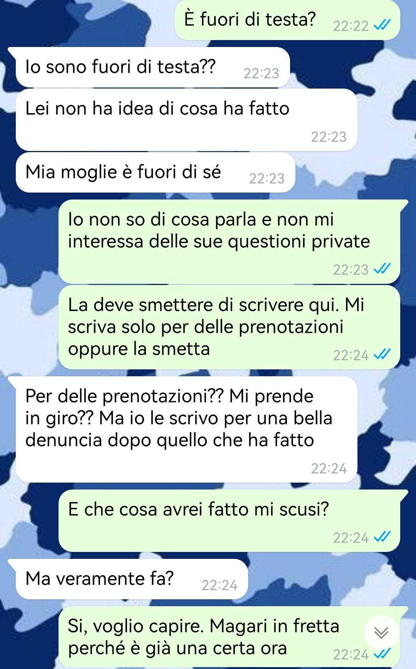
Task: Tap 22:23 timestamp on 'Mia moglie' message
Action: [267, 178]
